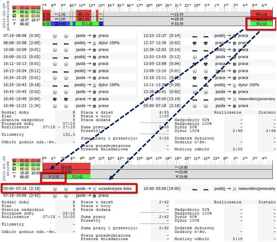This screenshot has width=277, height=242.
Task: Click the Początek doby value 07:18
Action: [69, 123]
